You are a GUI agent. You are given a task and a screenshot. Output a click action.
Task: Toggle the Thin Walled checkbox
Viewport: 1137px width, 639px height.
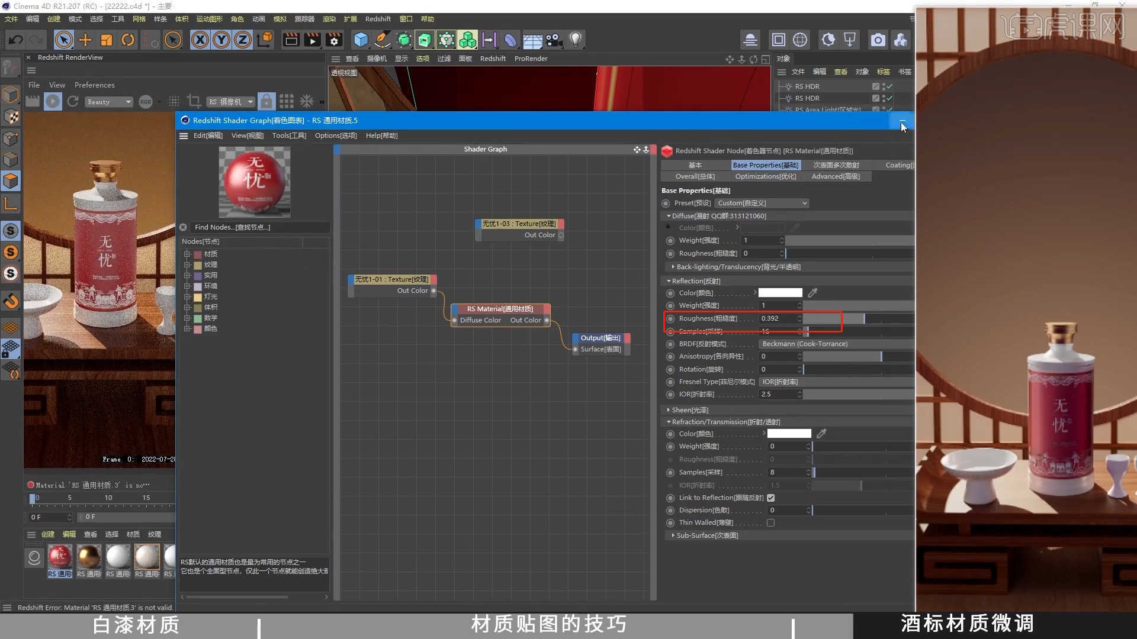[x=770, y=522]
